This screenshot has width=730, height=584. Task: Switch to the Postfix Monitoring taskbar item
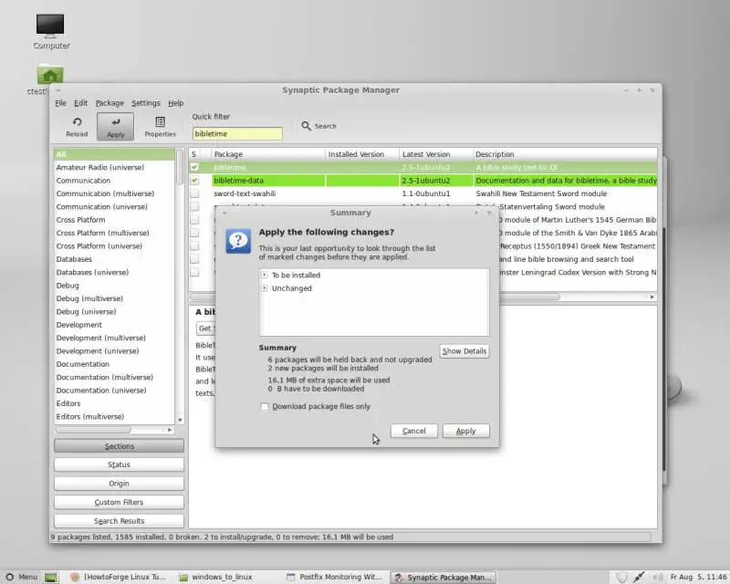[335, 577]
